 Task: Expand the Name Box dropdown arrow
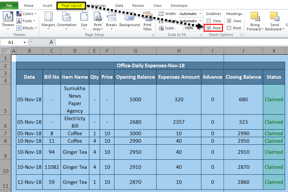point(25,42)
